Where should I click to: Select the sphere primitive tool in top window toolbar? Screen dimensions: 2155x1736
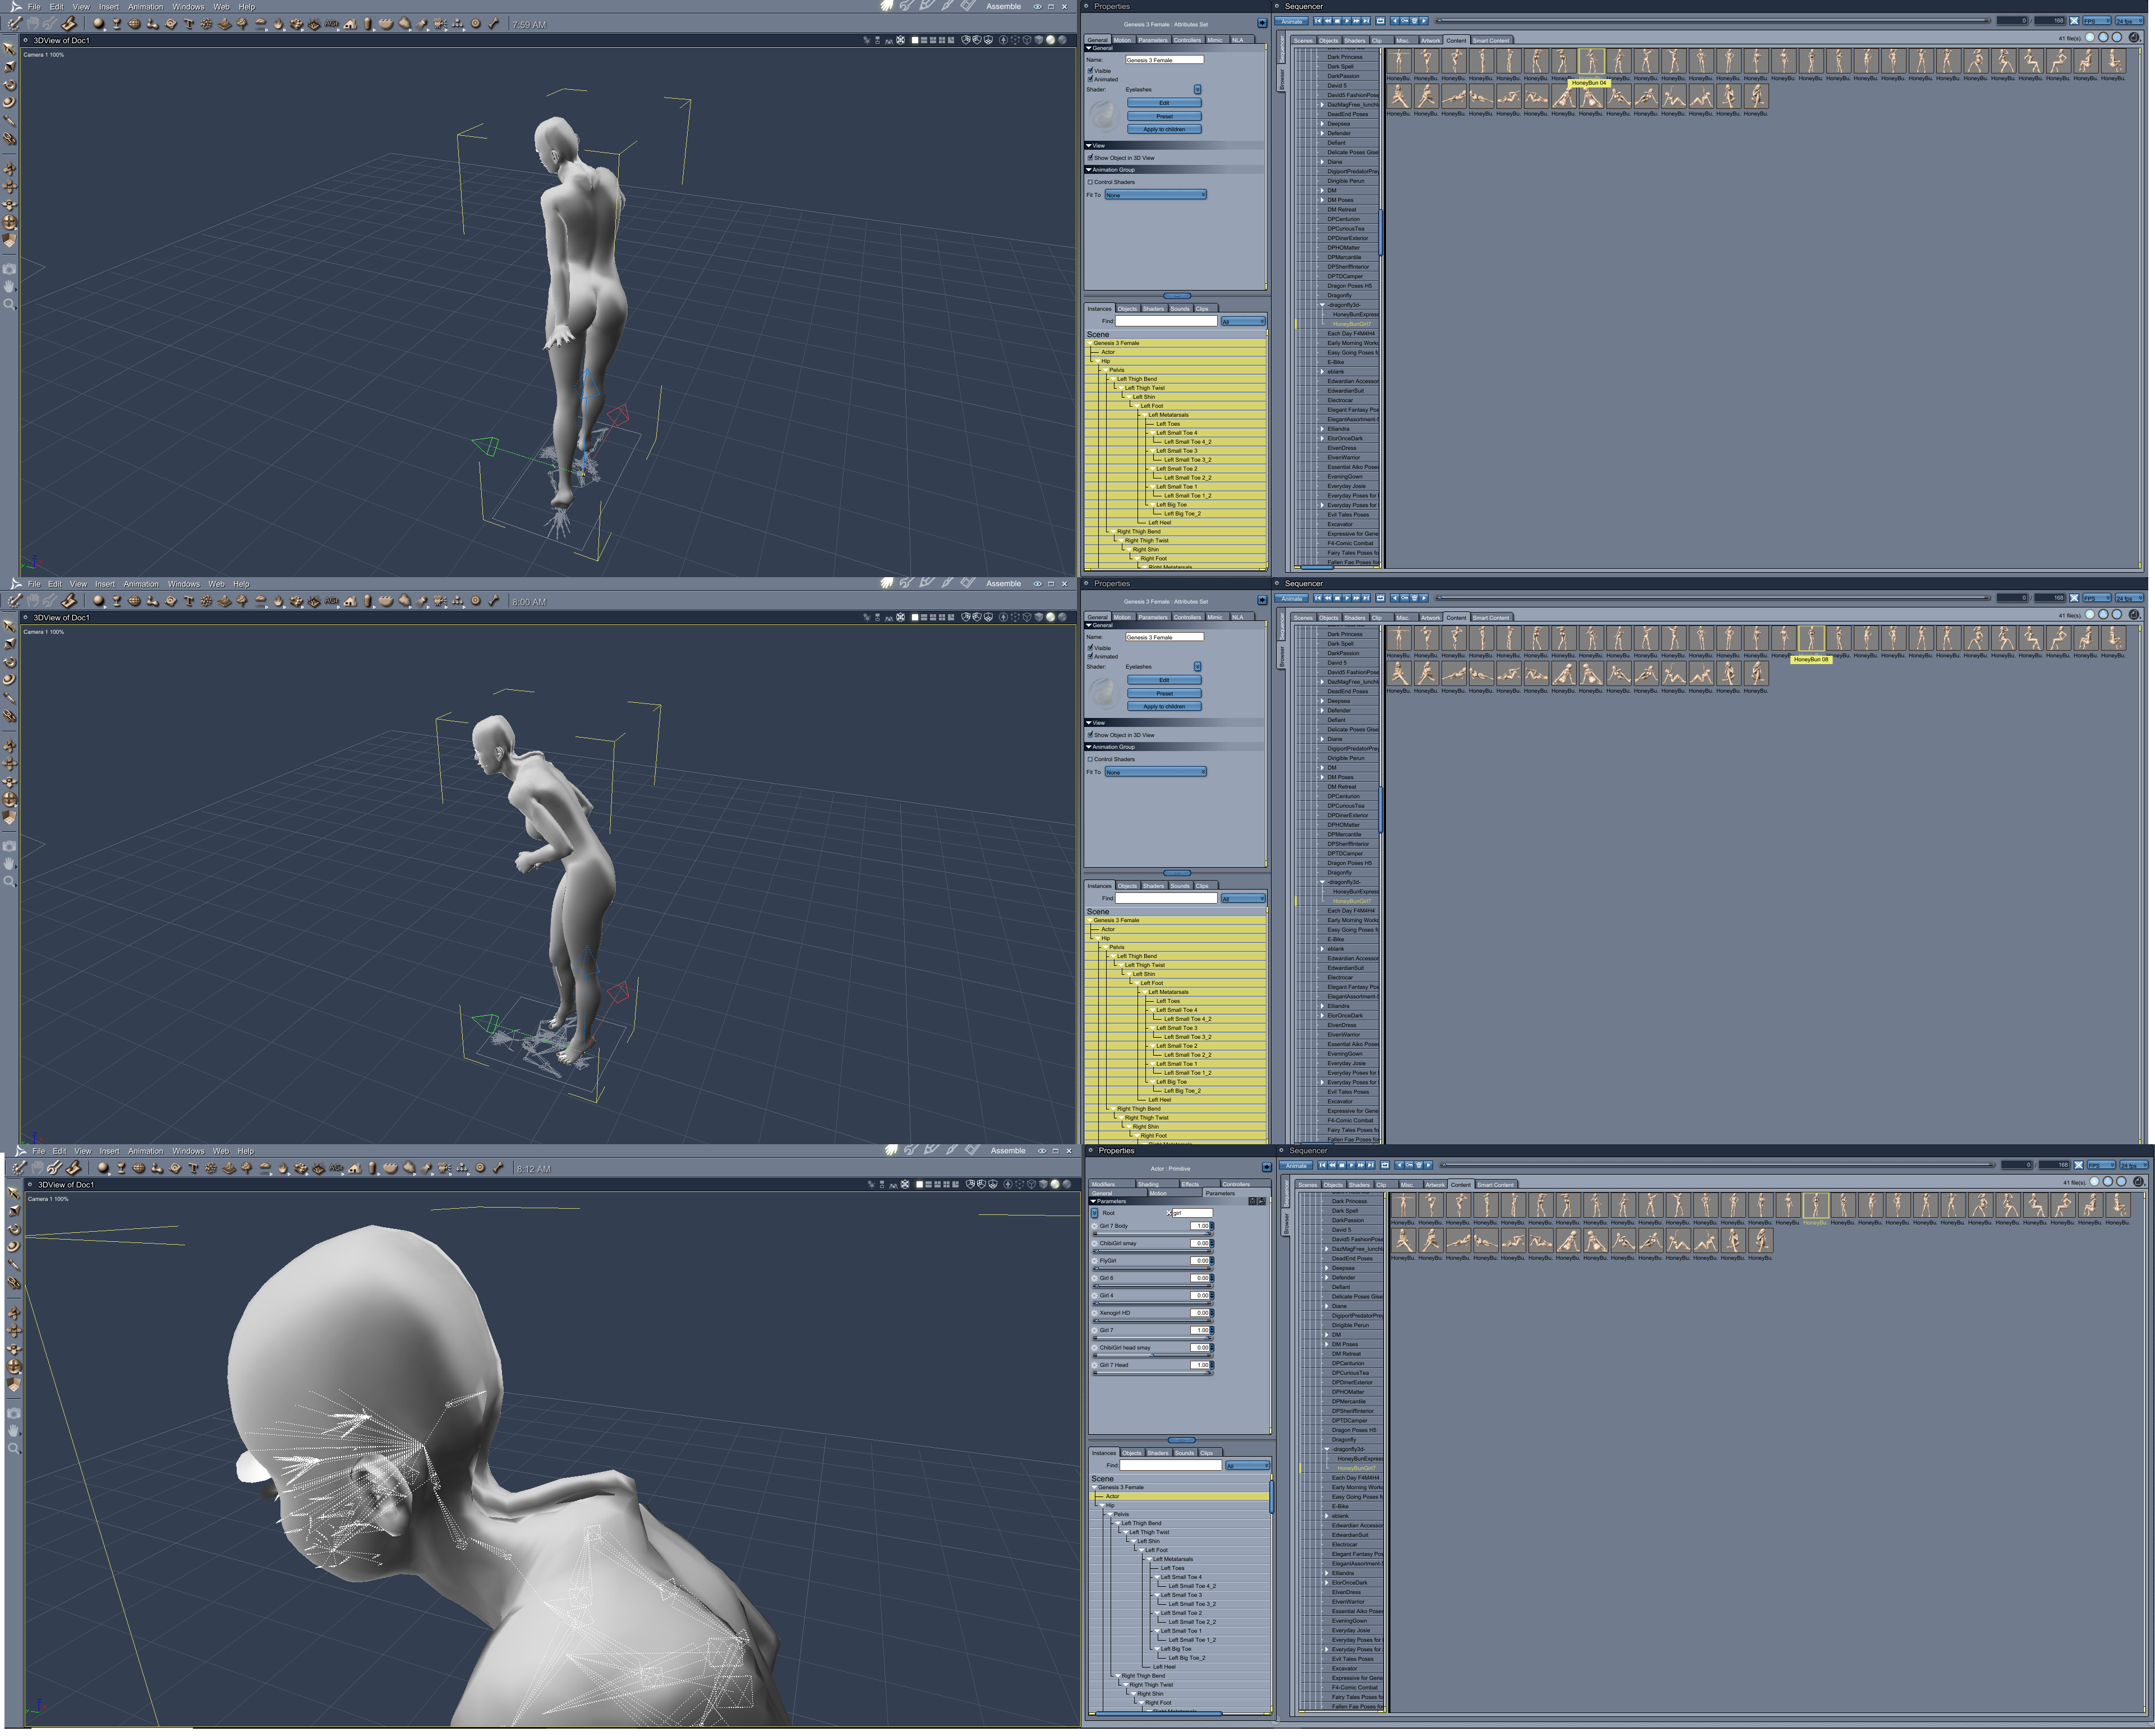coord(99,24)
